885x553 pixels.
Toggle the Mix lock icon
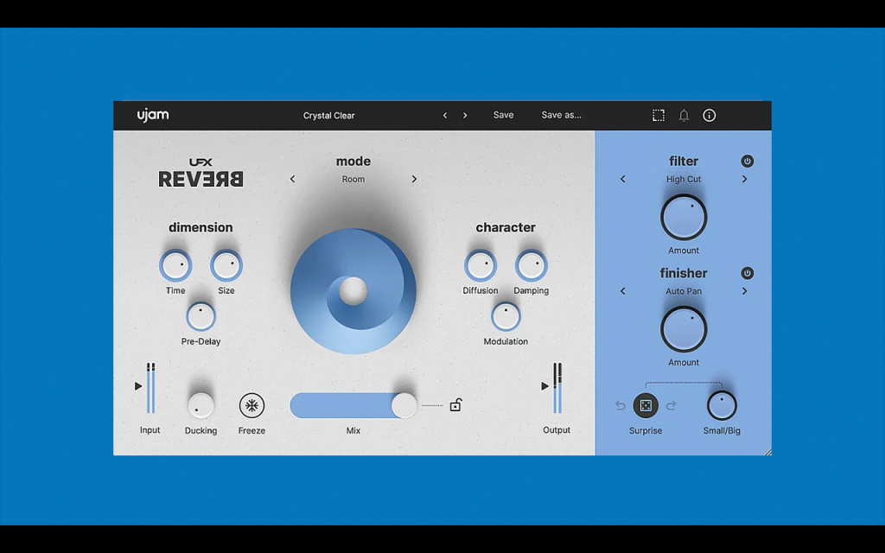[x=455, y=404]
